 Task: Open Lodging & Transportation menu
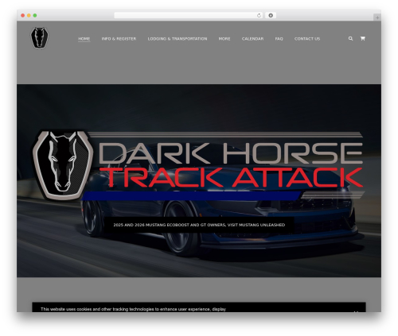pyautogui.click(x=178, y=39)
